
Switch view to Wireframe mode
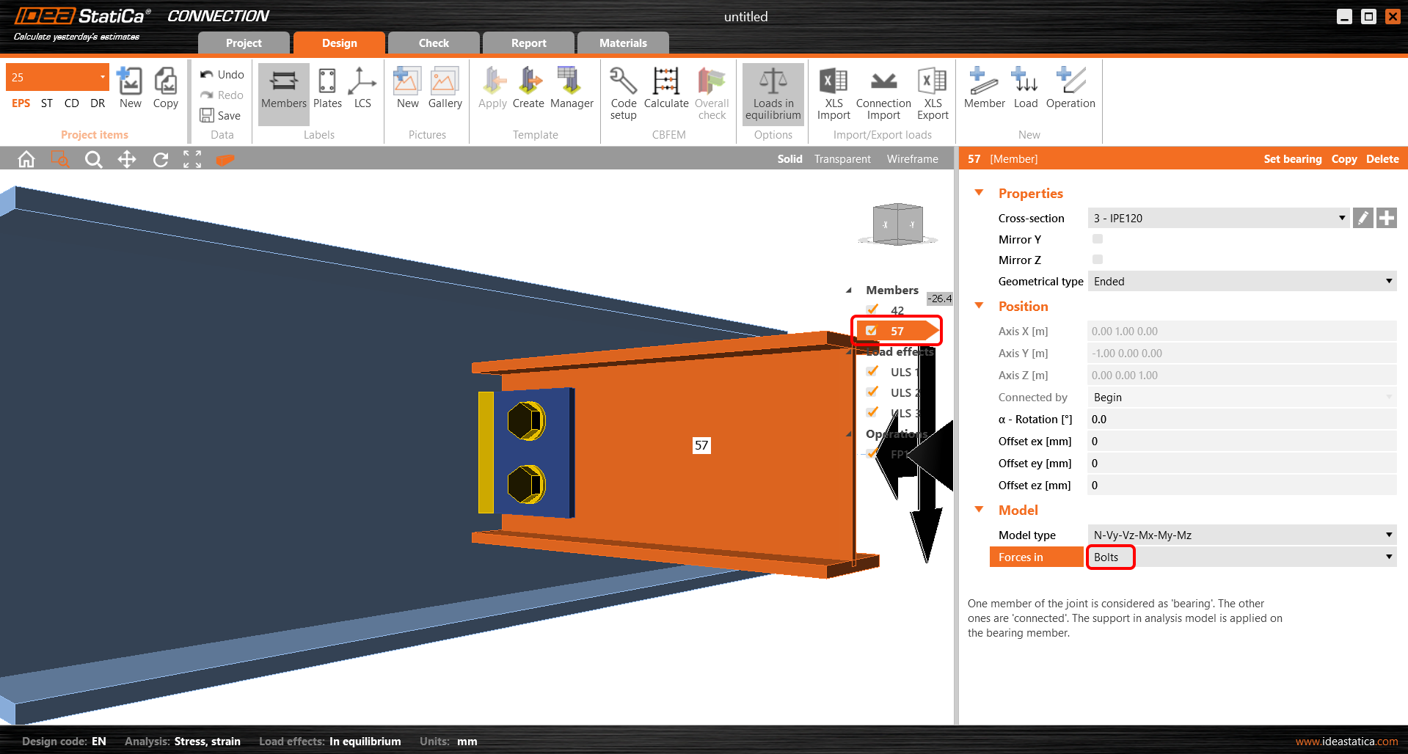[912, 159]
